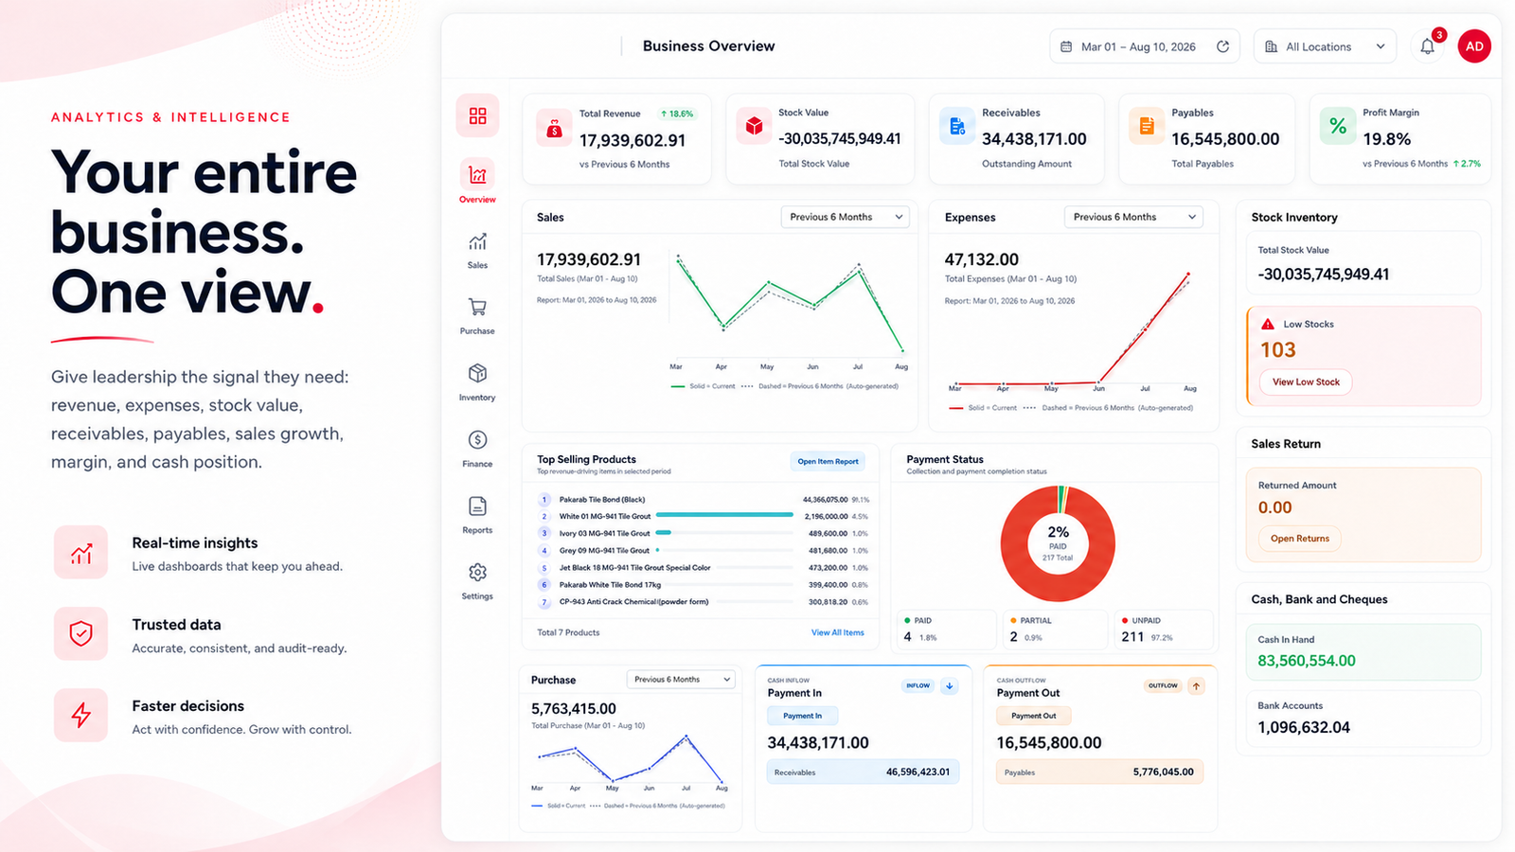Select Jet Black 18 MG-941 Tile Grout row

[x=704, y=567]
